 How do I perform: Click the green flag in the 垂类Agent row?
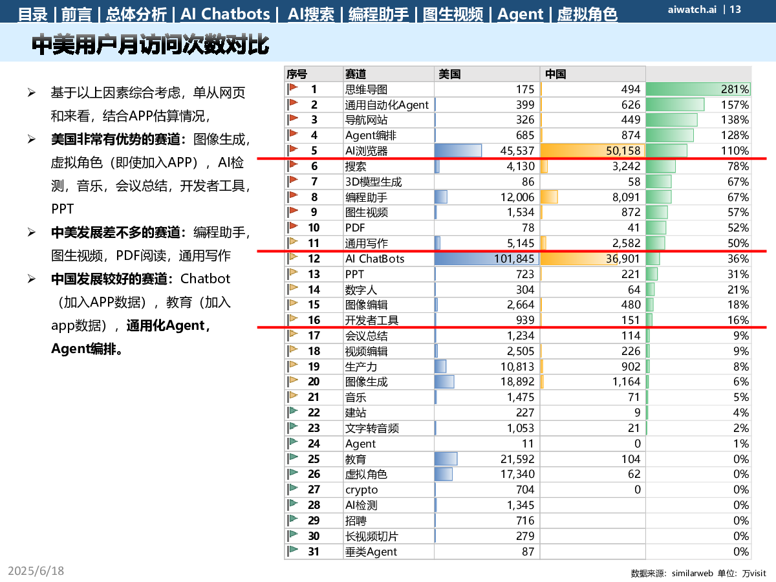pyautogui.click(x=292, y=550)
